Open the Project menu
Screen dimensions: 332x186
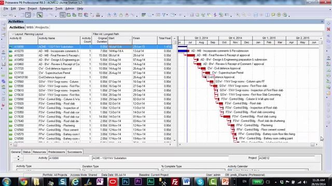pos(32,9)
